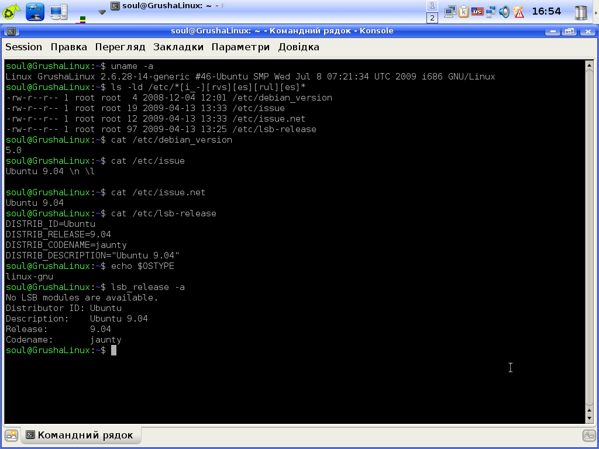
Task: Click the 'DISTRIB_DESCRIPTION' line
Action: click(92, 255)
